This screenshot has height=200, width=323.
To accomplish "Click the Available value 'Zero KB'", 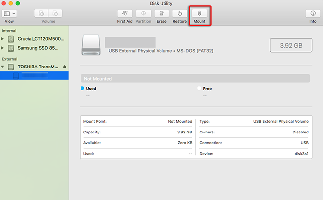I will (185, 143).
